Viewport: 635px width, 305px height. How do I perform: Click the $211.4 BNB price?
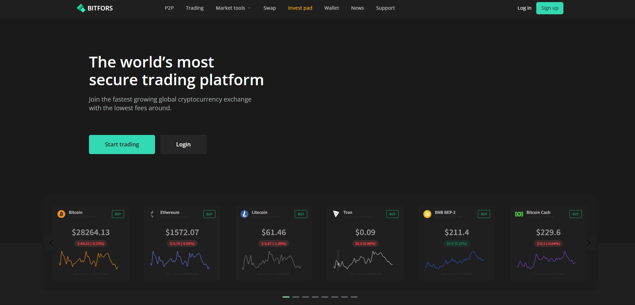[457, 232]
